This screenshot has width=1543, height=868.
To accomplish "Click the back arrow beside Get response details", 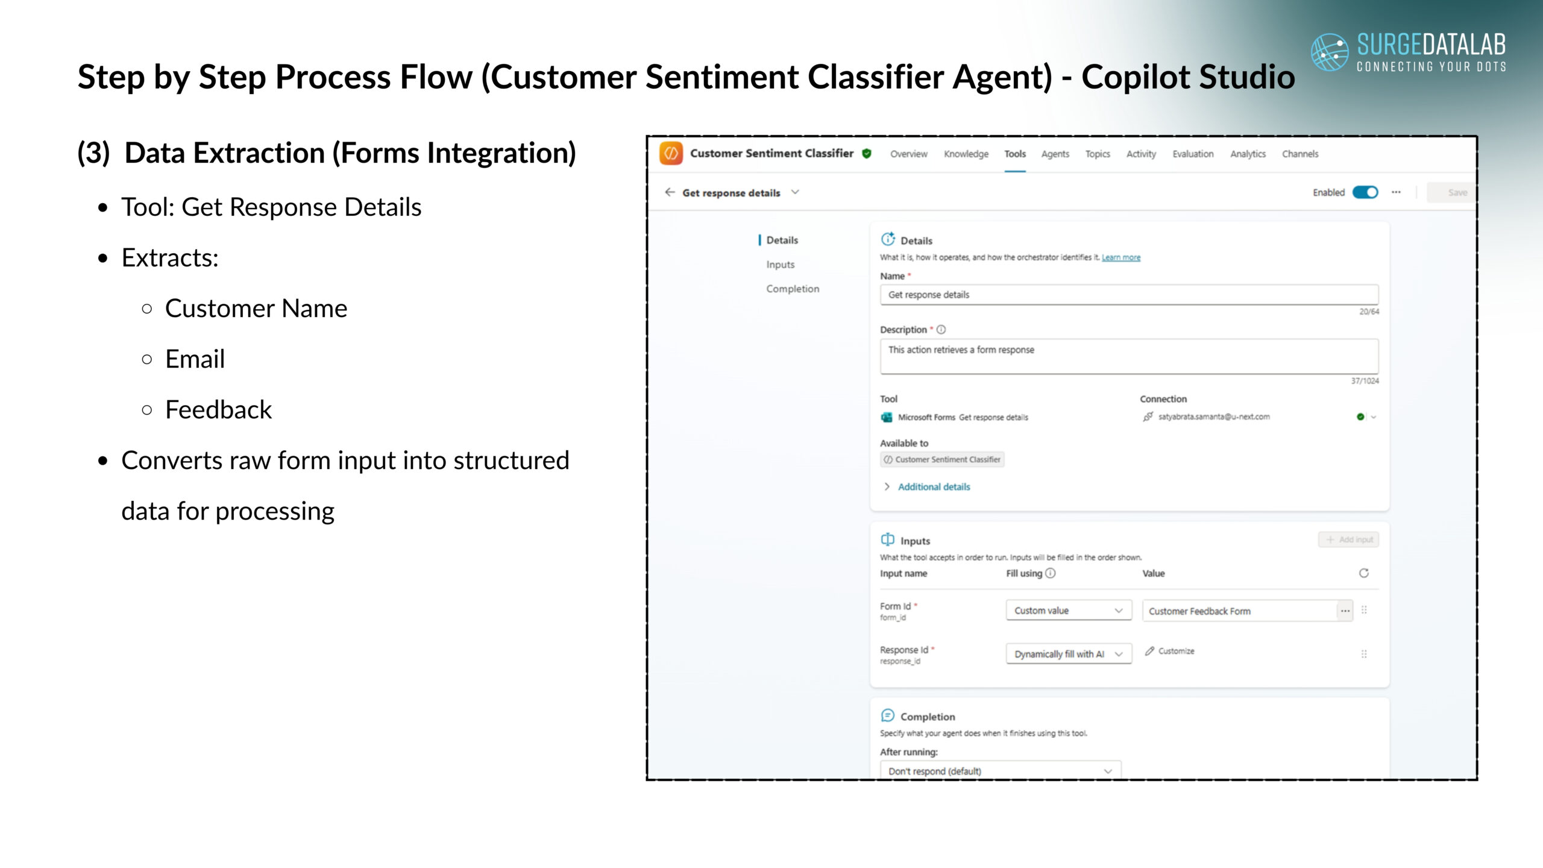I will (x=670, y=192).
